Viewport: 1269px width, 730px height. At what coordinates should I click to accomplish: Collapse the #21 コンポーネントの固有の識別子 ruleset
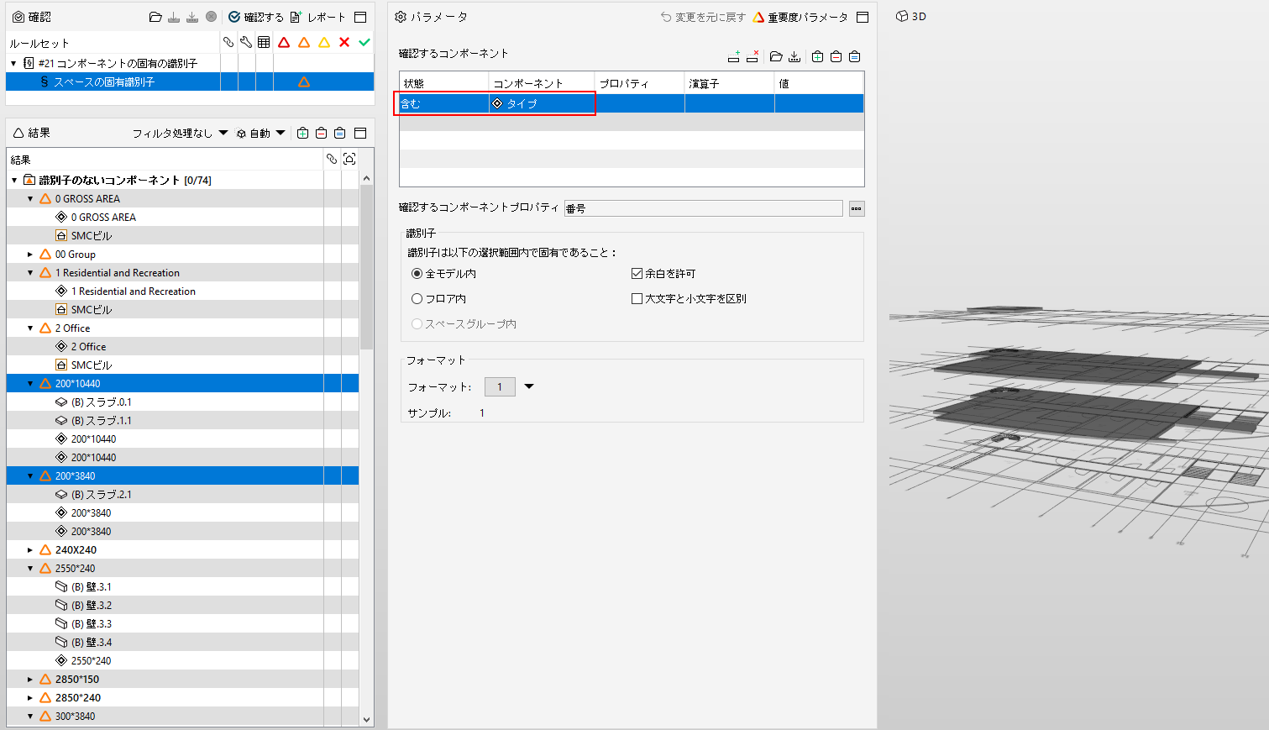click(13, 63)
